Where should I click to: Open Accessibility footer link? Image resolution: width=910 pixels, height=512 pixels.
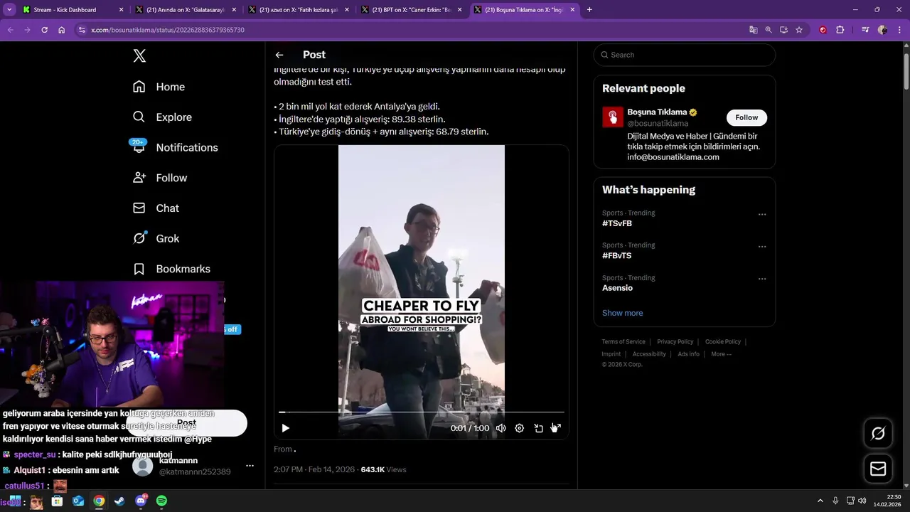click(x=649, y=354)
